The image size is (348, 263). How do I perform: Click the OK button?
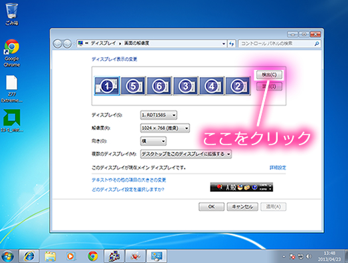coord(211,206)
